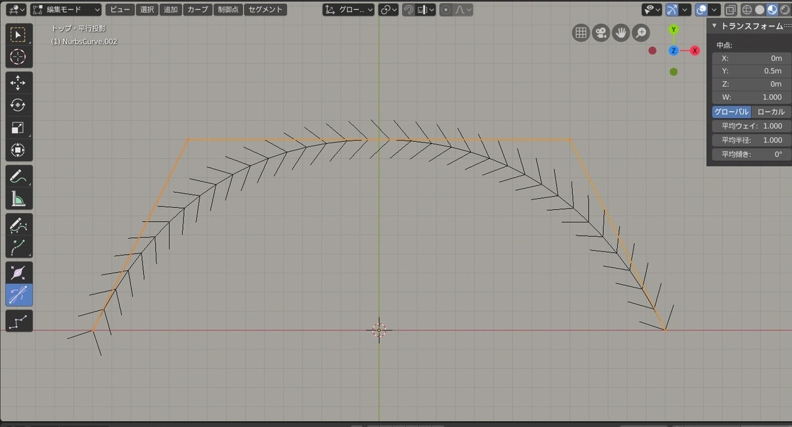The image size is (792, 427).
Task: Toggle quad view grid icon
Action: (x=581, y=33)
